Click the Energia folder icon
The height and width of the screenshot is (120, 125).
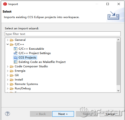(x=12, y=71)
